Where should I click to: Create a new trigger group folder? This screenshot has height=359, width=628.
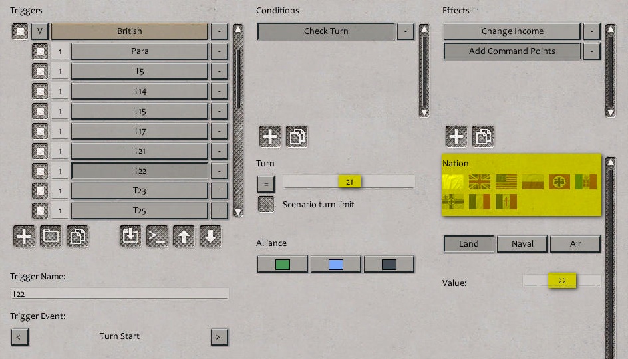51,236
